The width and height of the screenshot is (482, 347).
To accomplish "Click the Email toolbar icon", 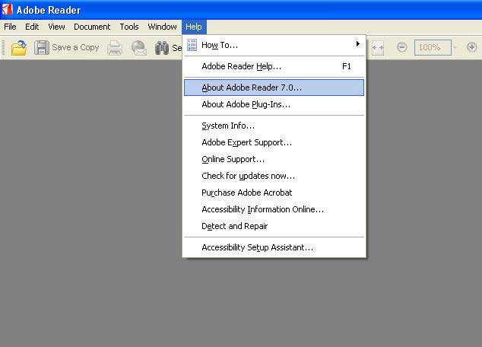I will point(139,48).
